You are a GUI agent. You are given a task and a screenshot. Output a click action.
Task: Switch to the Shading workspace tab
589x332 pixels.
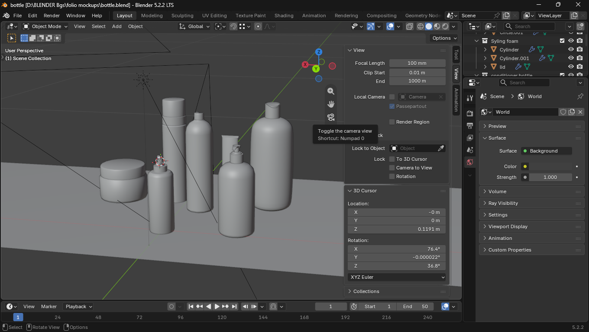click(x=284, y=16)
